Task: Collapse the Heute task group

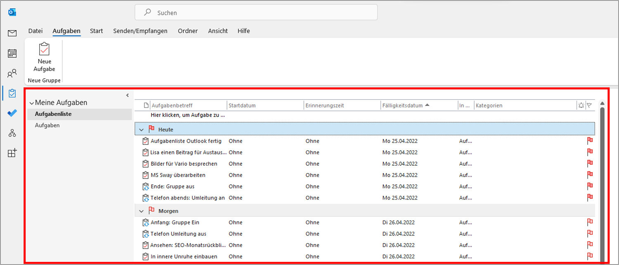Action: pos(142,130)
